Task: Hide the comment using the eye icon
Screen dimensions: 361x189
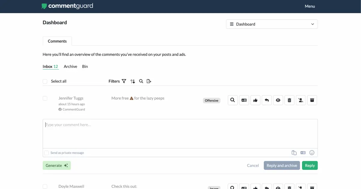Action: click(278, 100)
